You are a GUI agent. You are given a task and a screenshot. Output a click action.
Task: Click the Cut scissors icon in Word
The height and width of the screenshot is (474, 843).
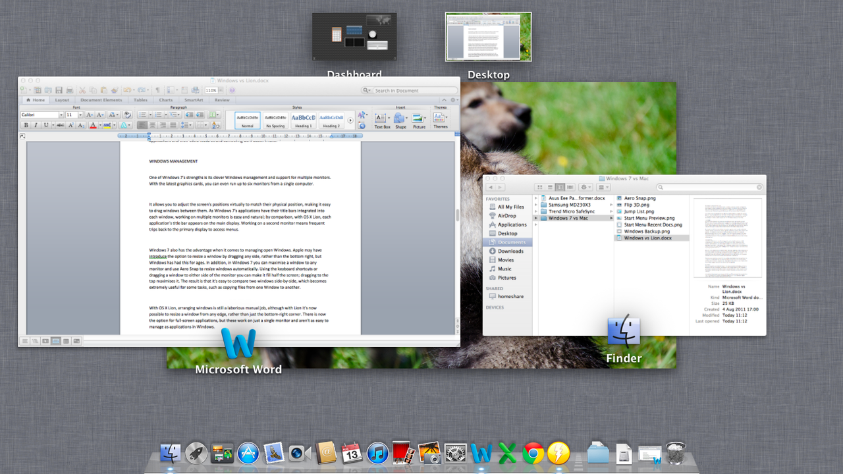pos(82,90)
